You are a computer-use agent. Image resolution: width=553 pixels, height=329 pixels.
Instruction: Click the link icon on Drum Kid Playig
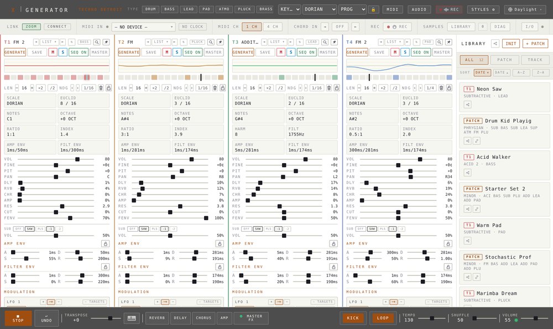tap(476, 141)
